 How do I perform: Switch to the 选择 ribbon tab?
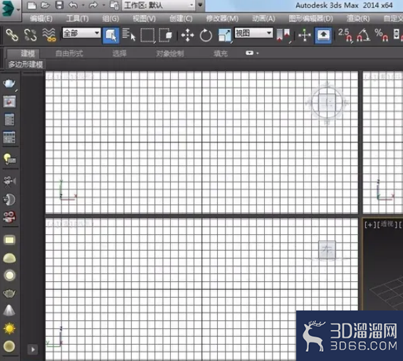(x=120, y=53)
